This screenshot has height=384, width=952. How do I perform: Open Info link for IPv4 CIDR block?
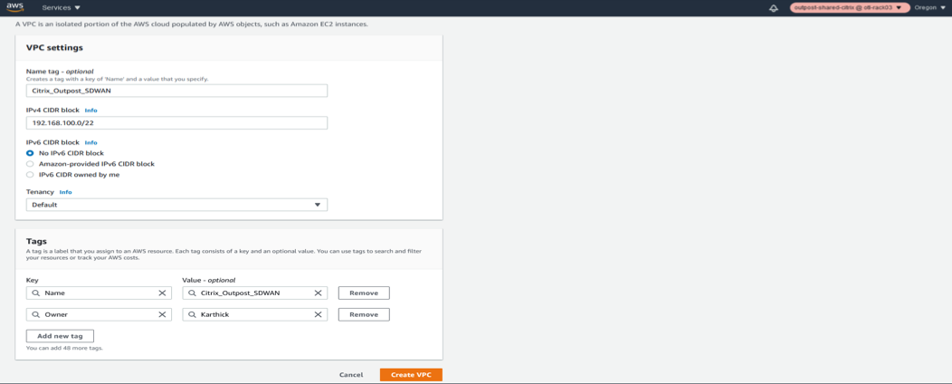click(x=90, y=110)
